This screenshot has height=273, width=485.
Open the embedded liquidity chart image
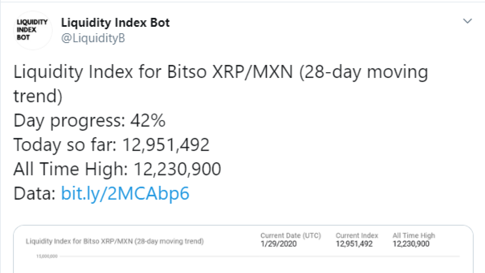coord(243,249)
